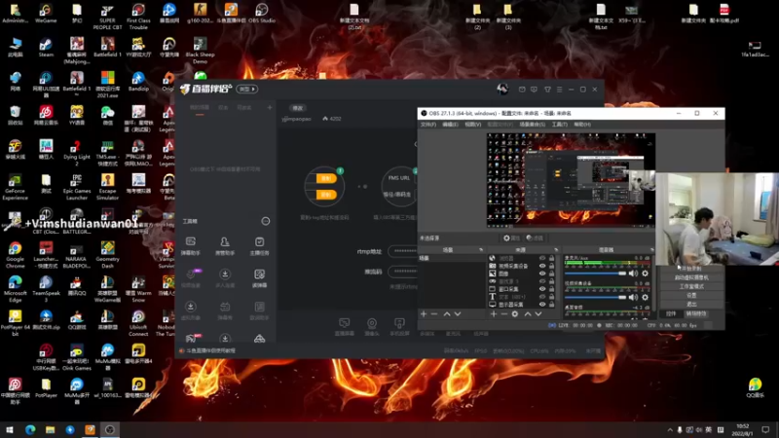Open the 工具(T) menu in OBS
This screenshot has width=779, height=438.
click(x=559, y=125)
